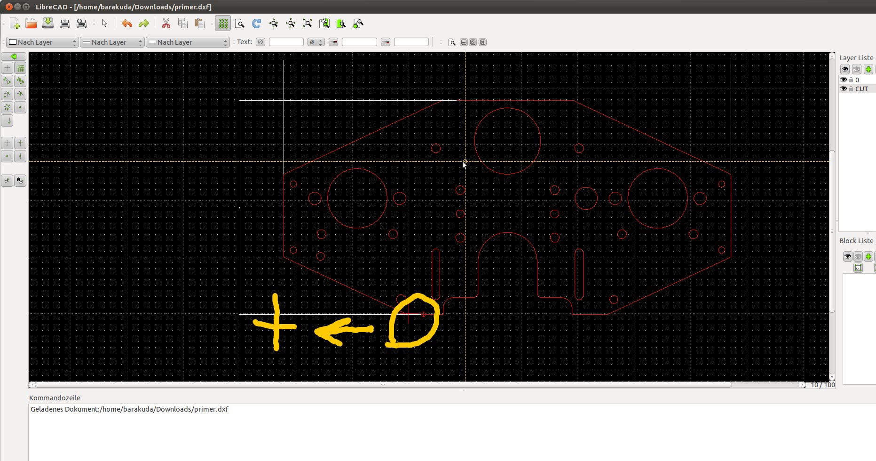Click the second Text input field
The height and width of the screenshot is (461, 876).
tap(359, 42)
